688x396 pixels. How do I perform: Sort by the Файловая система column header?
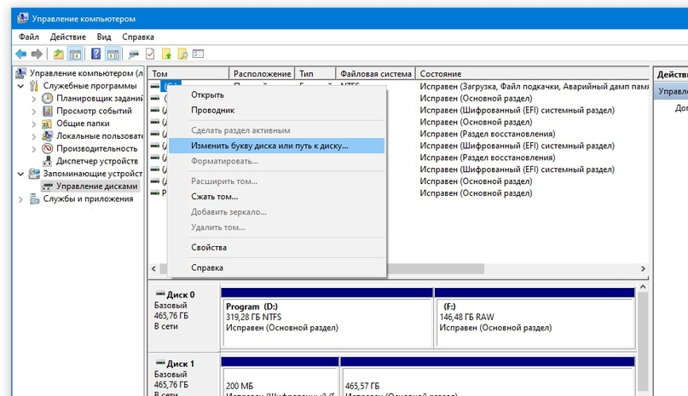(x=376, y=74)
